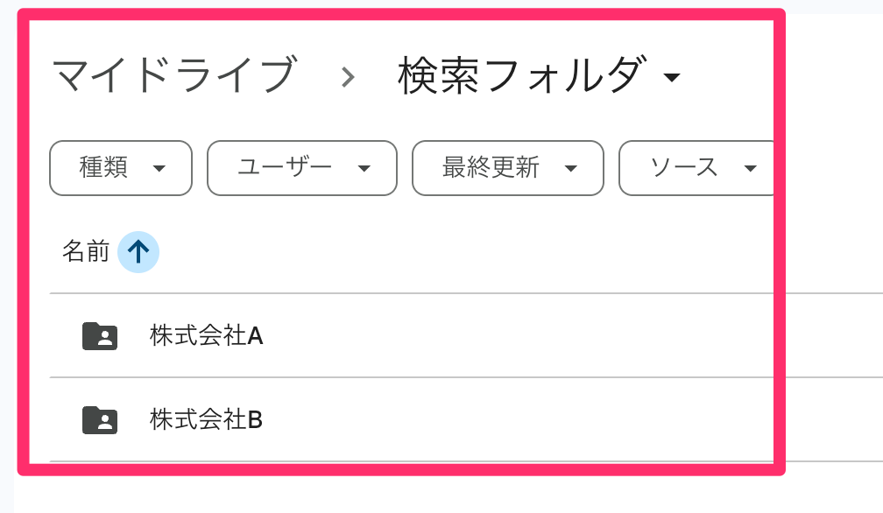
Task: Click the 検索フォルダ breadcrumb title
Action: pos(523,75)
